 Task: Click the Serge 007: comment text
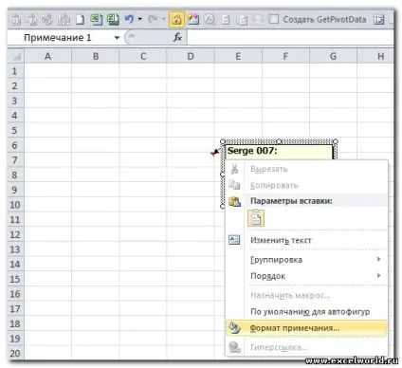(x=252, y=151)
